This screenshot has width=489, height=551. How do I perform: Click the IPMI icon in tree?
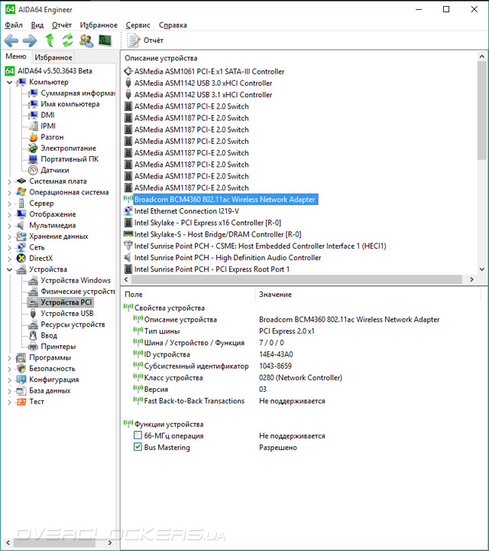(34, 126)
